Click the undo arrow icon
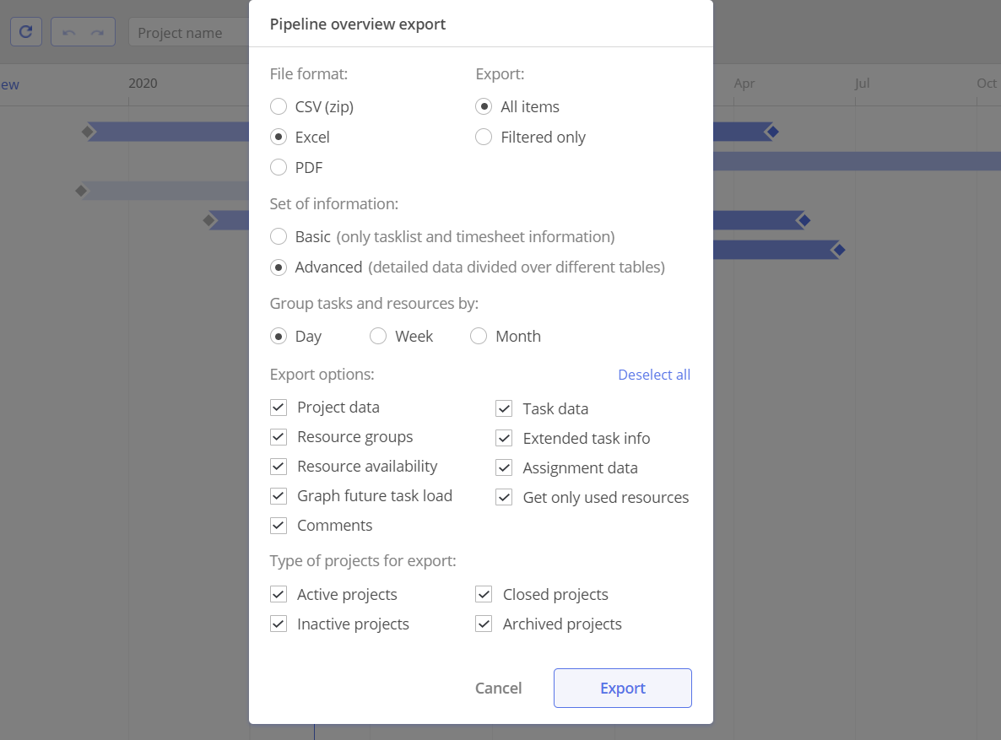The width and height of the screenshot is (1001, 740). pos(69,32)
